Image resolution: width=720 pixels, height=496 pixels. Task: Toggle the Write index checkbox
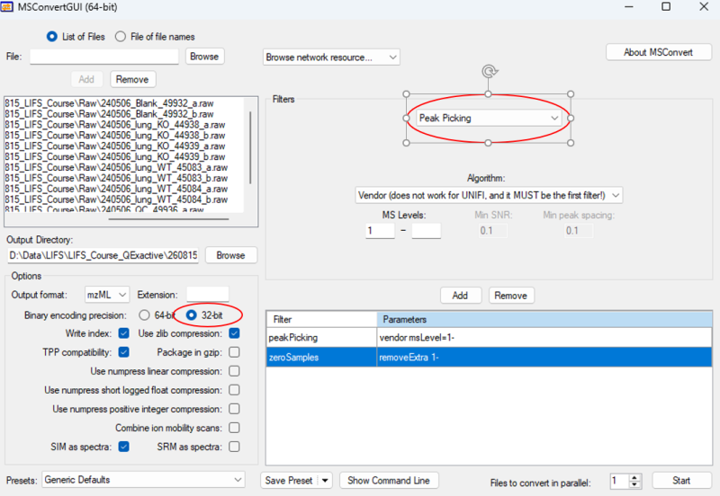(x=123, y=333)
